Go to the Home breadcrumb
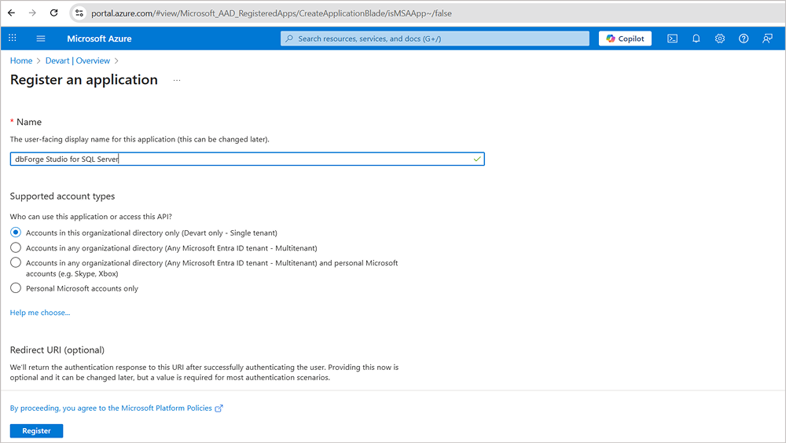Viewport: 786px width, 443px height. point(21,60)
